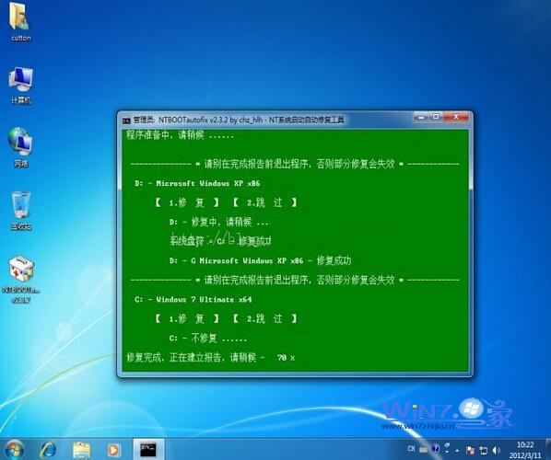
Task: Launch Windows Media Player from taskbar
Action: tap(113, 450)
